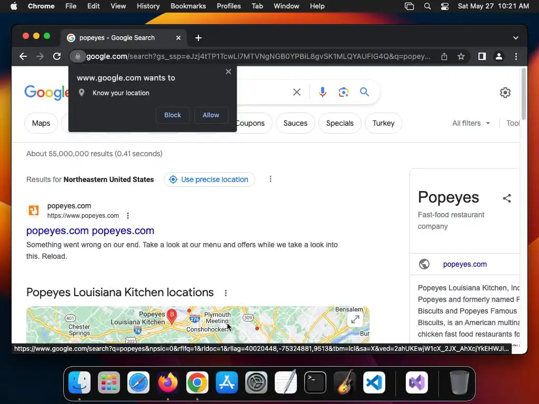Open the Apple menu
539x404 pixels.
point(14,6)
